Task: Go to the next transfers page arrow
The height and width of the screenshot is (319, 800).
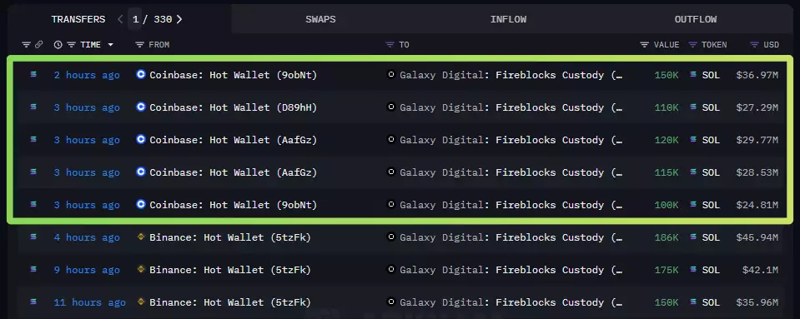Action: 179,19
